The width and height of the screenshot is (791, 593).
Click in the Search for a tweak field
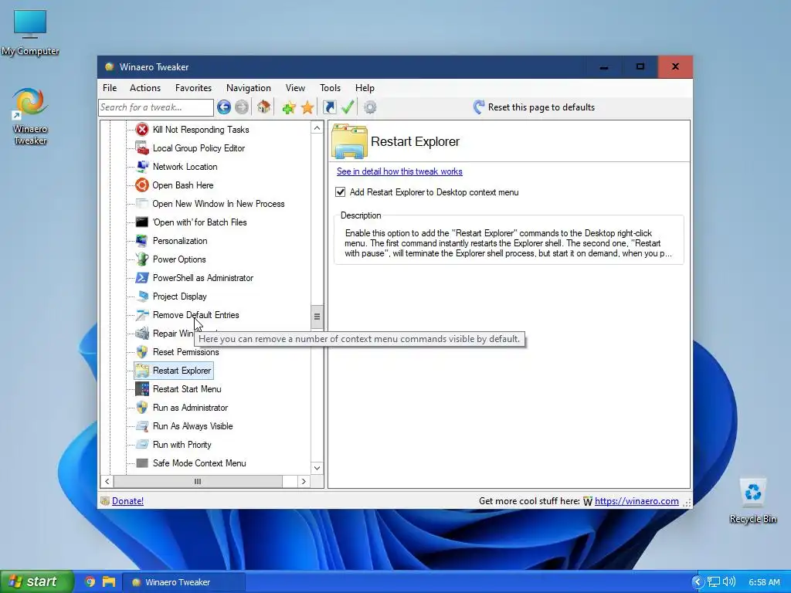(156, 107)
